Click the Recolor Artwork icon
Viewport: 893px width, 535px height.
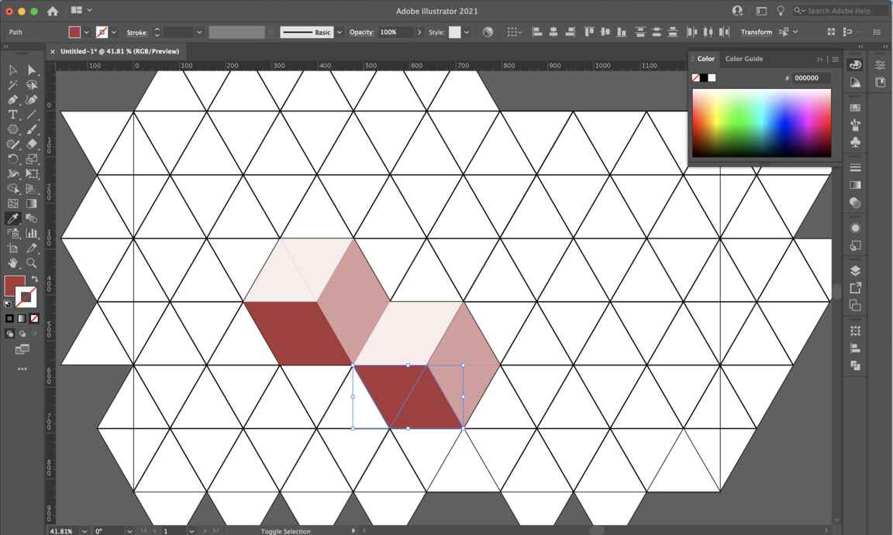coord(488,33)
